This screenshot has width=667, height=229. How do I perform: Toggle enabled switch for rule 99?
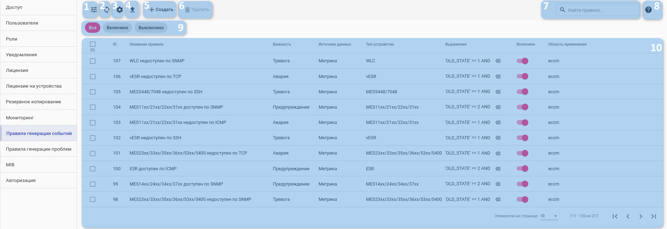(x=522, y=184)
